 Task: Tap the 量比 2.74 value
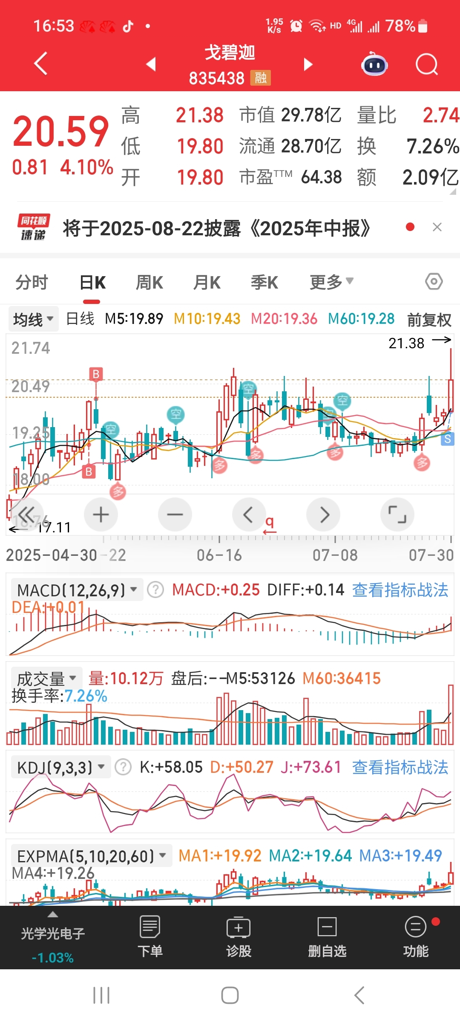(440, 115)
